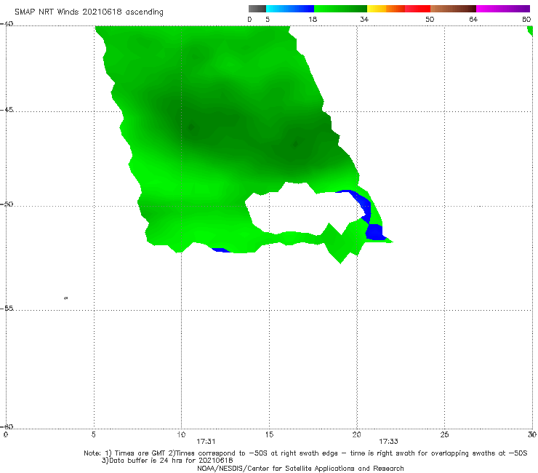Image resolution: width=538 pixels, height=473 pixels.
Task: Click the color scale label 64
Action: coord(473,19)
